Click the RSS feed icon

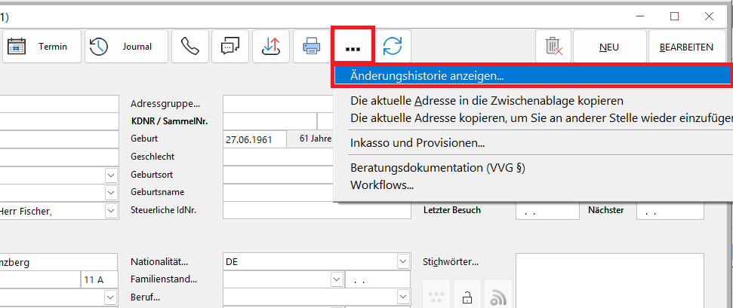[498, 296]
